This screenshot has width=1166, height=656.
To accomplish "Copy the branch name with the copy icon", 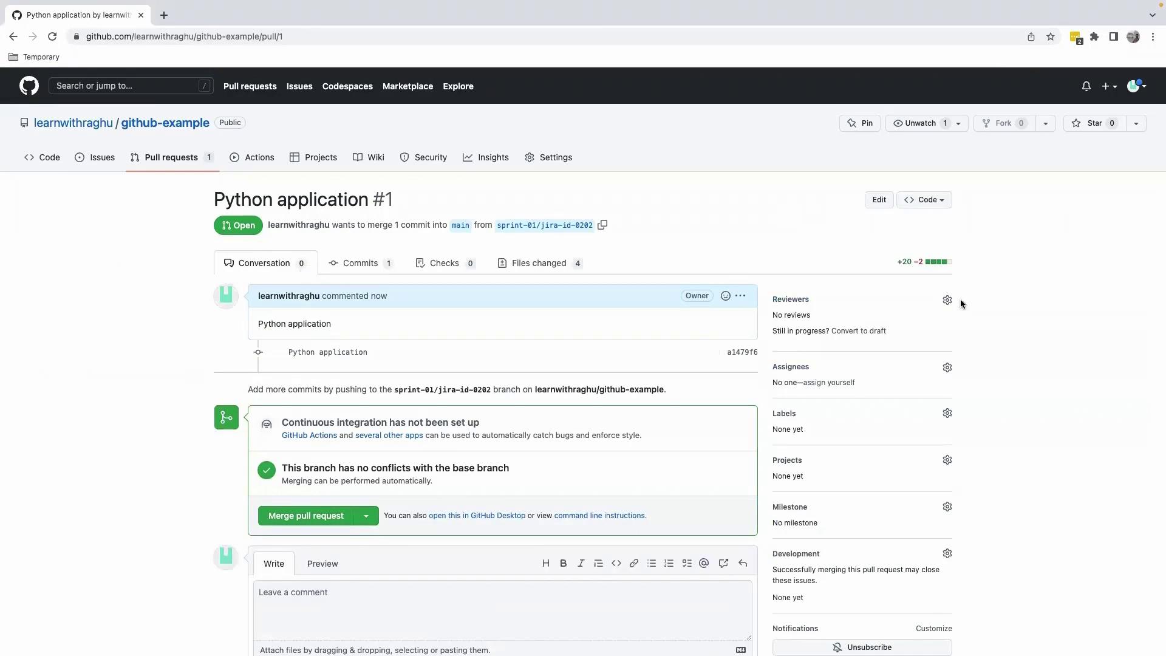I will pyautogui.click(x=602, y=225).
